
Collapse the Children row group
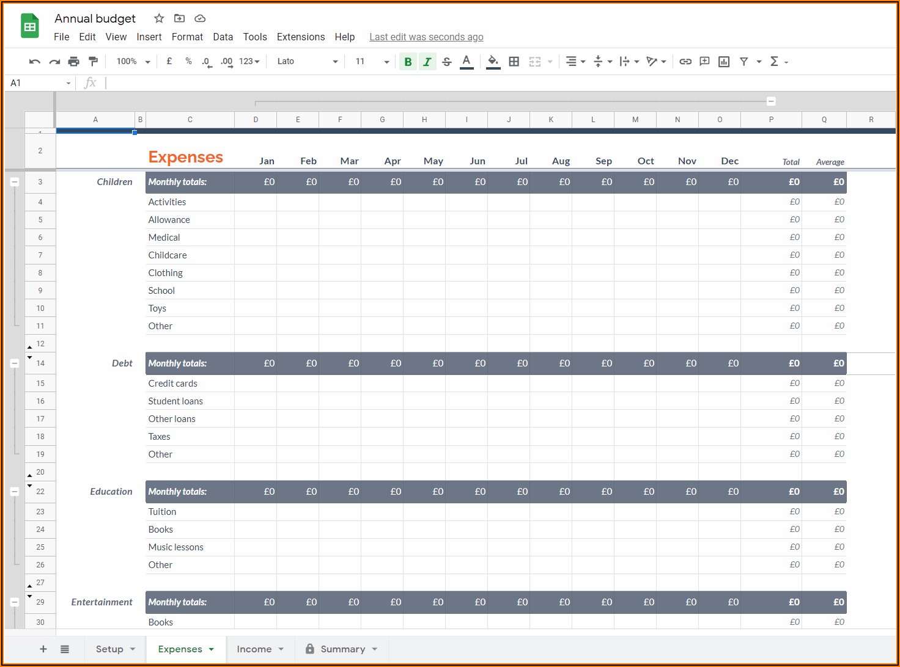click(x=15, y=182)
